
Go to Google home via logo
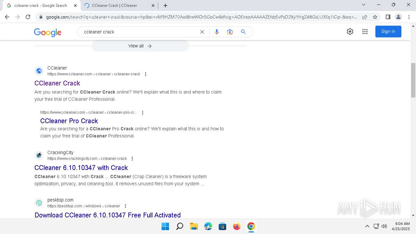47,32
